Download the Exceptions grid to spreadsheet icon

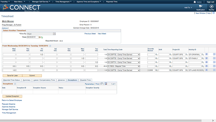(106, 84)
